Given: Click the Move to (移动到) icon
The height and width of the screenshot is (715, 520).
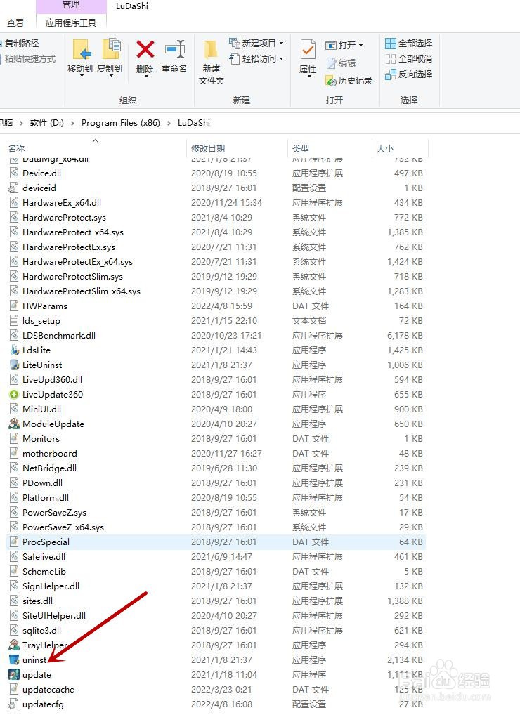Looking at the screenshot, I should [82, 49].
